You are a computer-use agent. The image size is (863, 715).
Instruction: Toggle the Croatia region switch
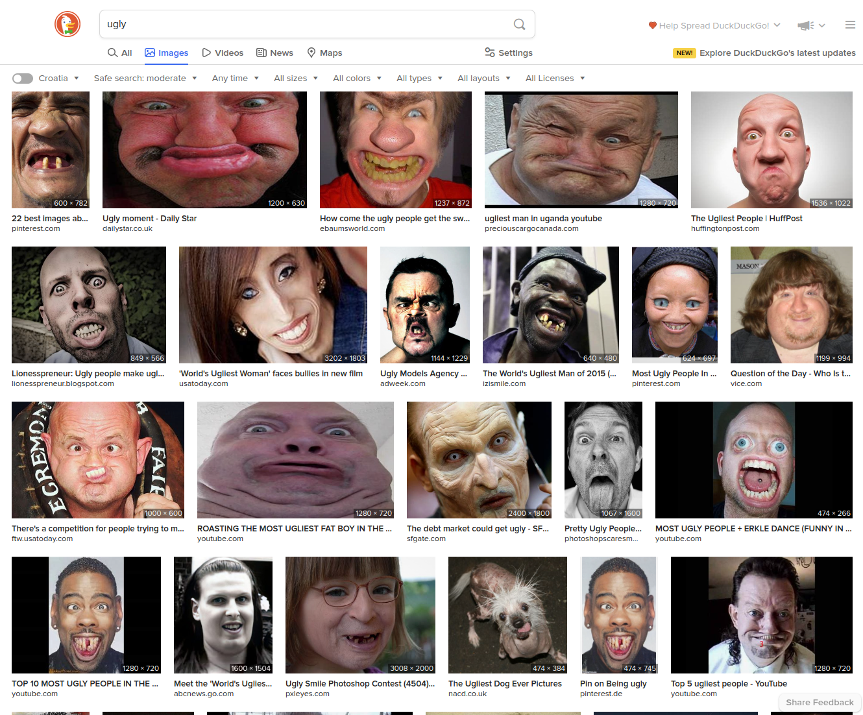pos(23,79)
